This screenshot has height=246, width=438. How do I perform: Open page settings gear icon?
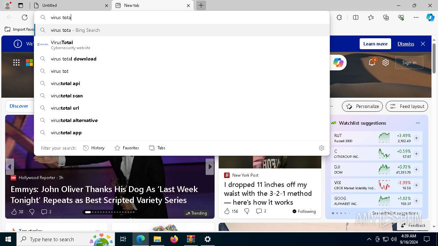pyautogui.click(x=386, y=63)
